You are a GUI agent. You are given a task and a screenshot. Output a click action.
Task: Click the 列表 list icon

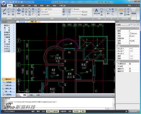[x=127, y=14]
